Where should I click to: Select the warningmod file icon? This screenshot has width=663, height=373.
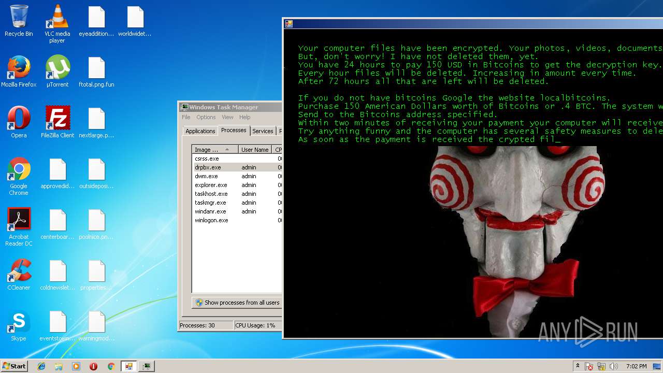96,325
